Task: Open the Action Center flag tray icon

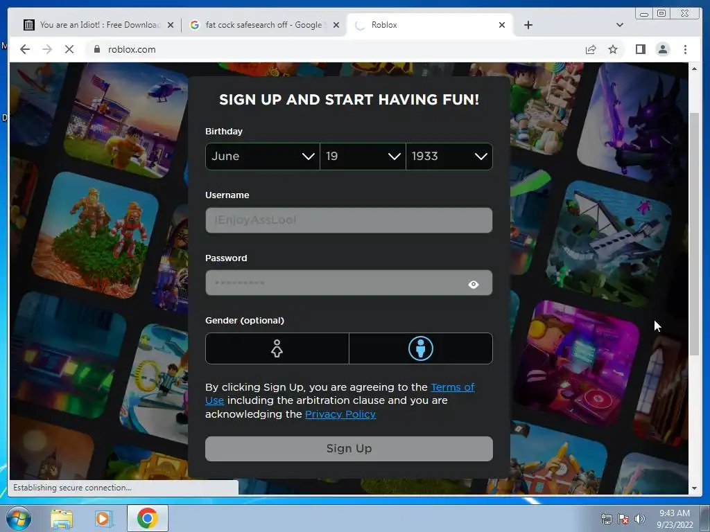Action: [623, 519]
